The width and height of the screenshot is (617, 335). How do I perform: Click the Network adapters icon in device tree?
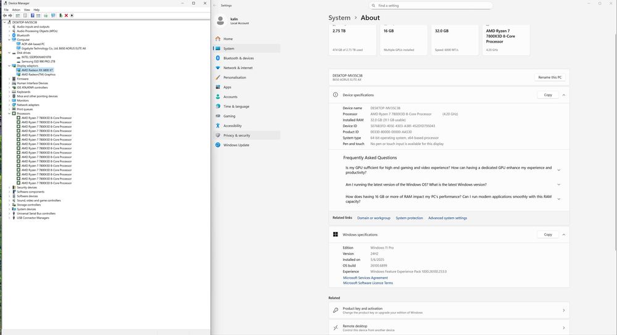click(x=14, y=105)
